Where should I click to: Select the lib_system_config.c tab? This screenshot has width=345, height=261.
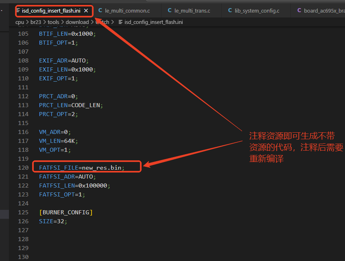click(x=257, y=11)
